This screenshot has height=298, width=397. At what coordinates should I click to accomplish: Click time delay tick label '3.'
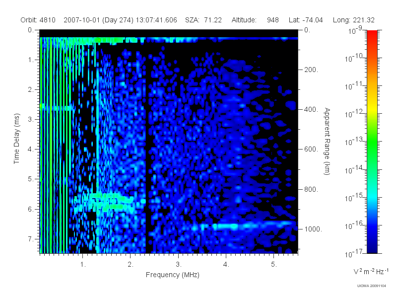[x=31, y=119]
